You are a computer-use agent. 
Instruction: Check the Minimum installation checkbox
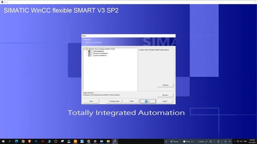click(x=89, y=53)
